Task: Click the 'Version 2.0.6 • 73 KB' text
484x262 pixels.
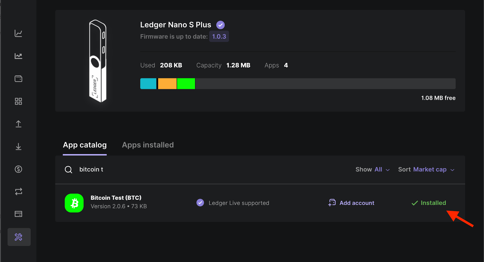Action: pos(119,206)
